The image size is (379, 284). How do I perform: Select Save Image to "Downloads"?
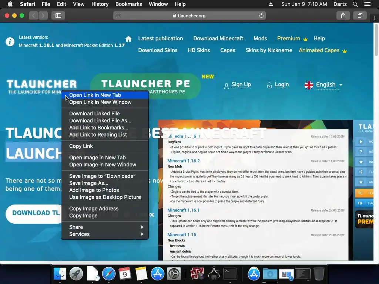105,176
